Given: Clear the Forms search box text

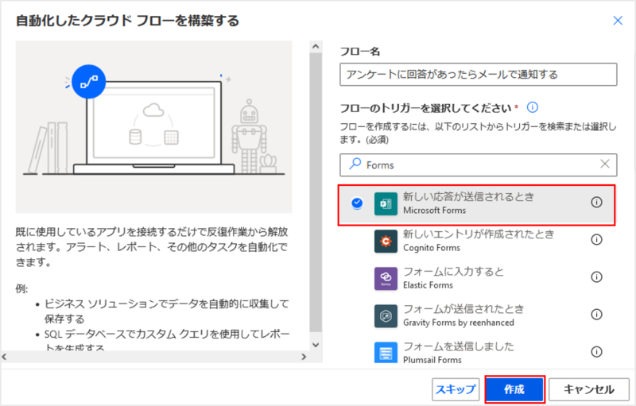Looking at the screenshot, I should pos(605,164).
